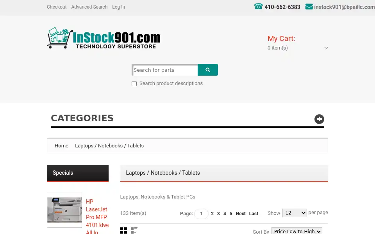
Task: Click Laptops / Notebooks / Tablets breadcrumb
Action: (x=109, y=145)
